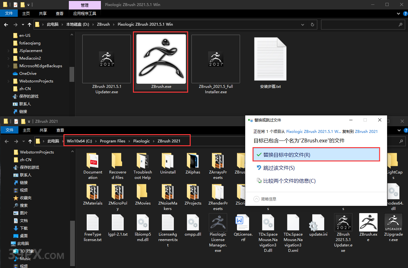Click the Pixologic ZBrush 2021.5.1 W... source link

pyautogui.click(x=314, y=131)
